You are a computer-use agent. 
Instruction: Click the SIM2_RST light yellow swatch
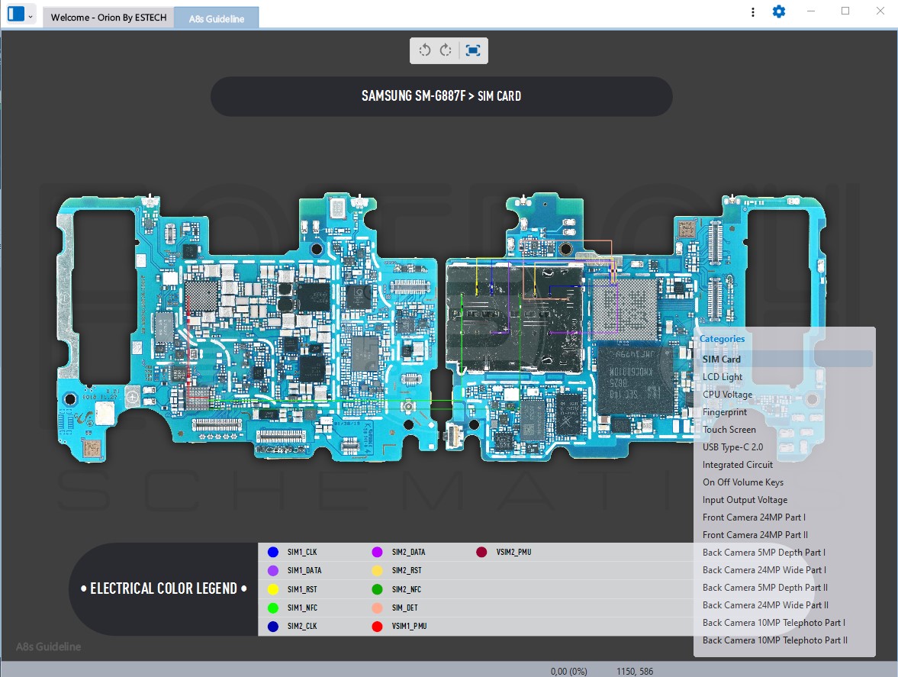(x=378, y=570)
